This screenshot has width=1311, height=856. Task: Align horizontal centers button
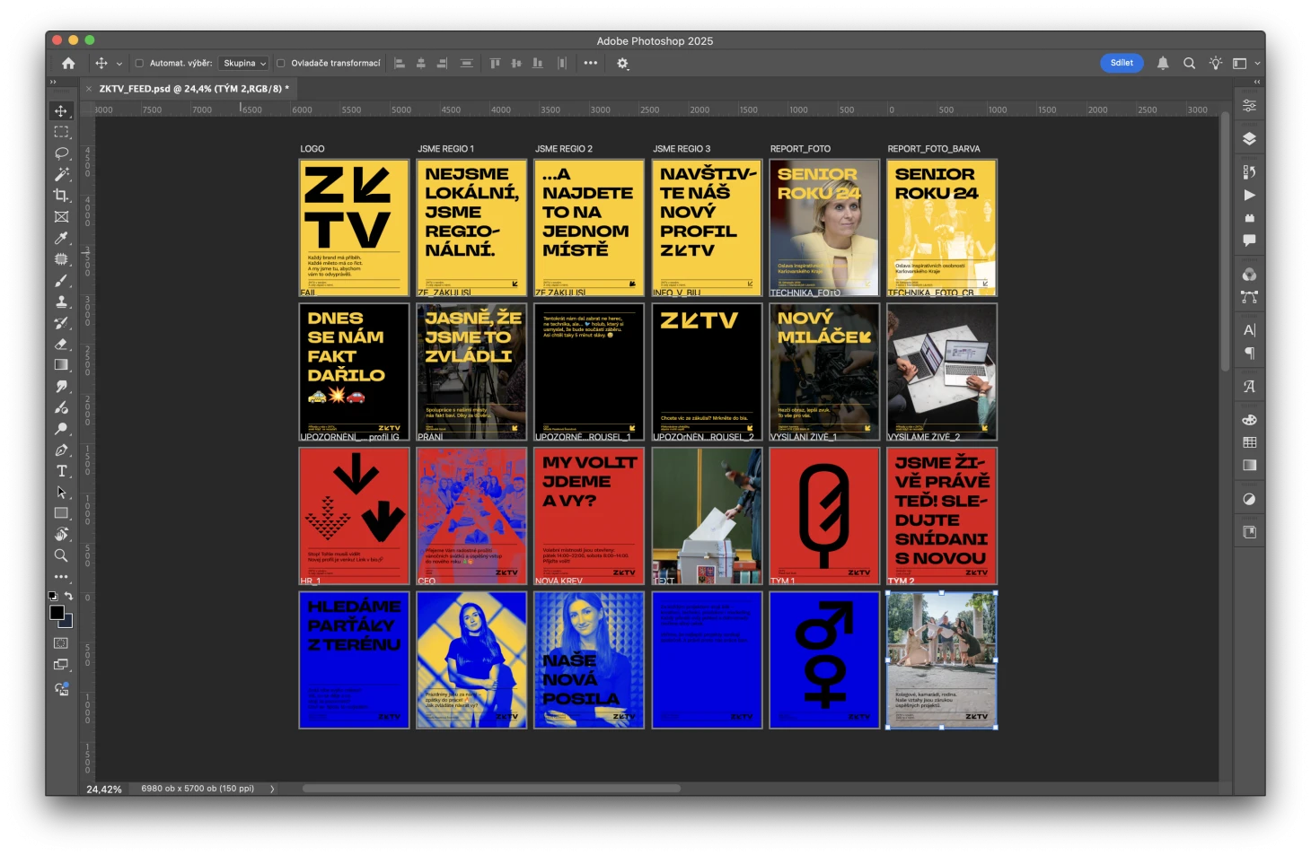[420, 64]
